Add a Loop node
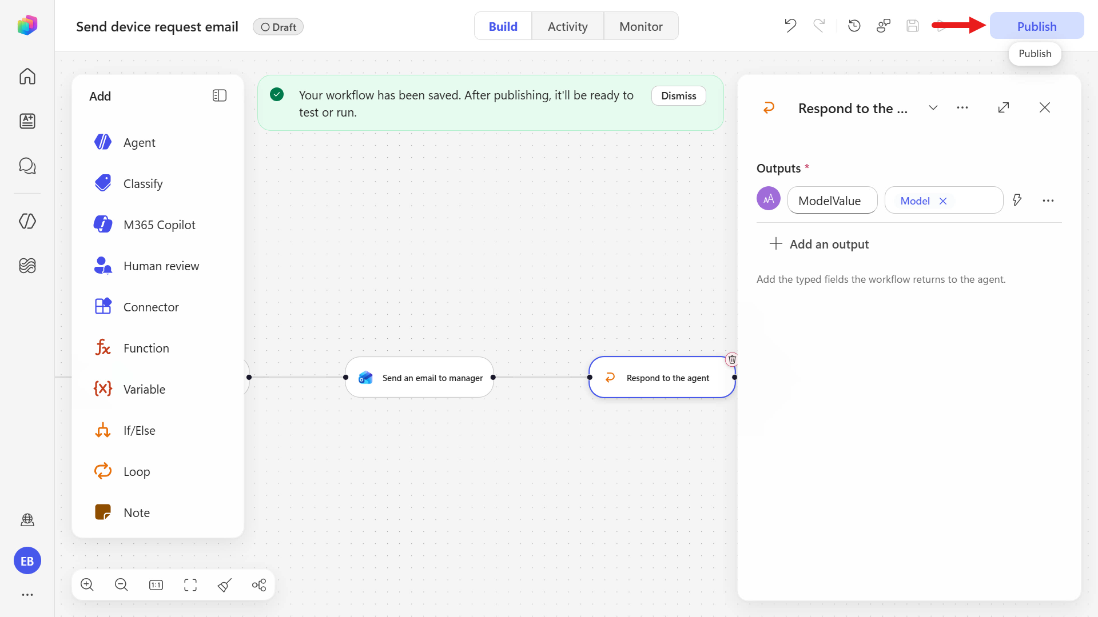The height and width of the screenshot is (617, 1098). 158,471
